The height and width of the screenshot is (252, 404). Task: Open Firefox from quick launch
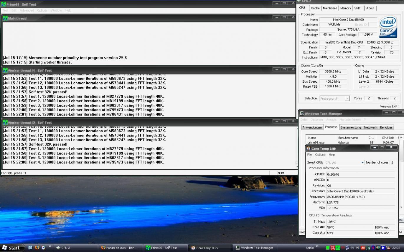37,248
